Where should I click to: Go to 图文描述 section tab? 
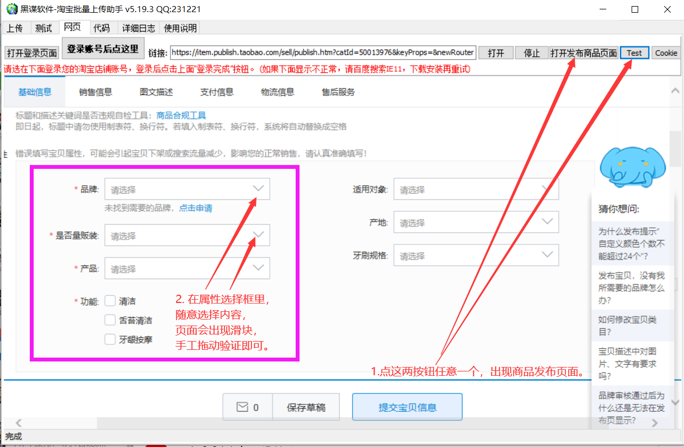coord(156,92)
